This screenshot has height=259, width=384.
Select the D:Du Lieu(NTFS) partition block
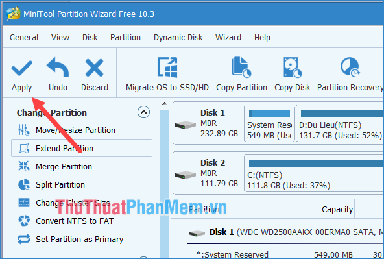tap(340, 123)
